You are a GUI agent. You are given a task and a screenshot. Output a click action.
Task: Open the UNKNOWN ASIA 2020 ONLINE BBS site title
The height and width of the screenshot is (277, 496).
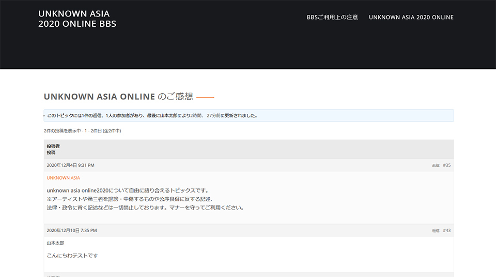coord(77,19)
